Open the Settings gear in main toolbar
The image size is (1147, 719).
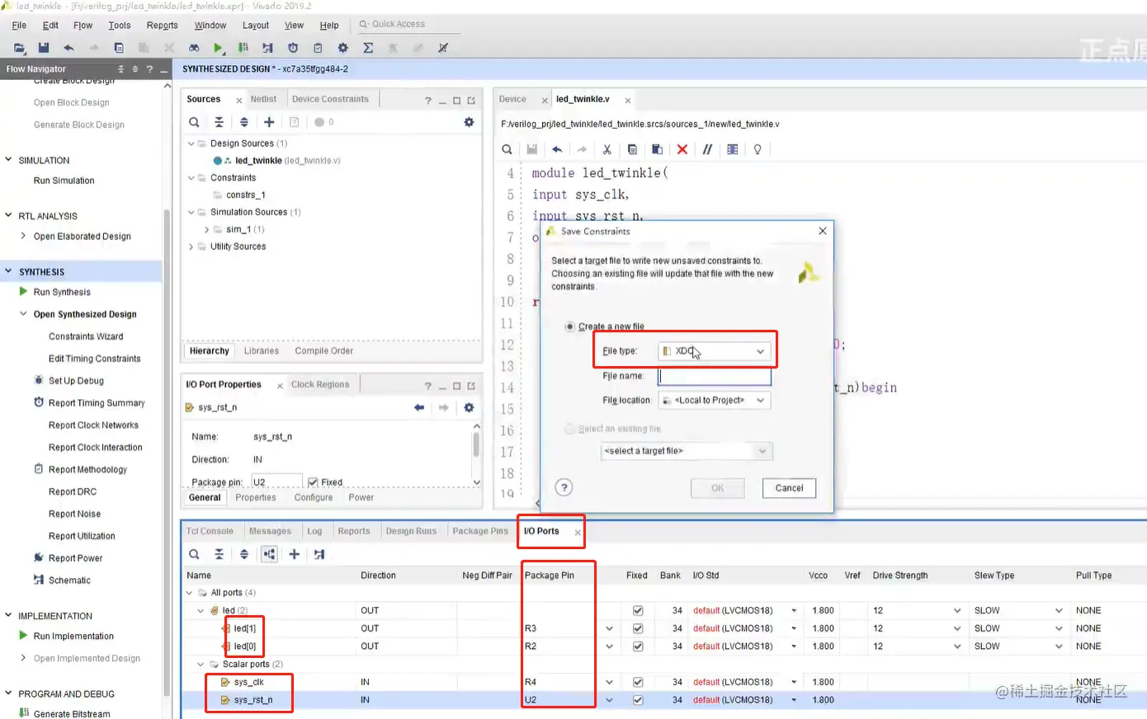pos(343,48)
